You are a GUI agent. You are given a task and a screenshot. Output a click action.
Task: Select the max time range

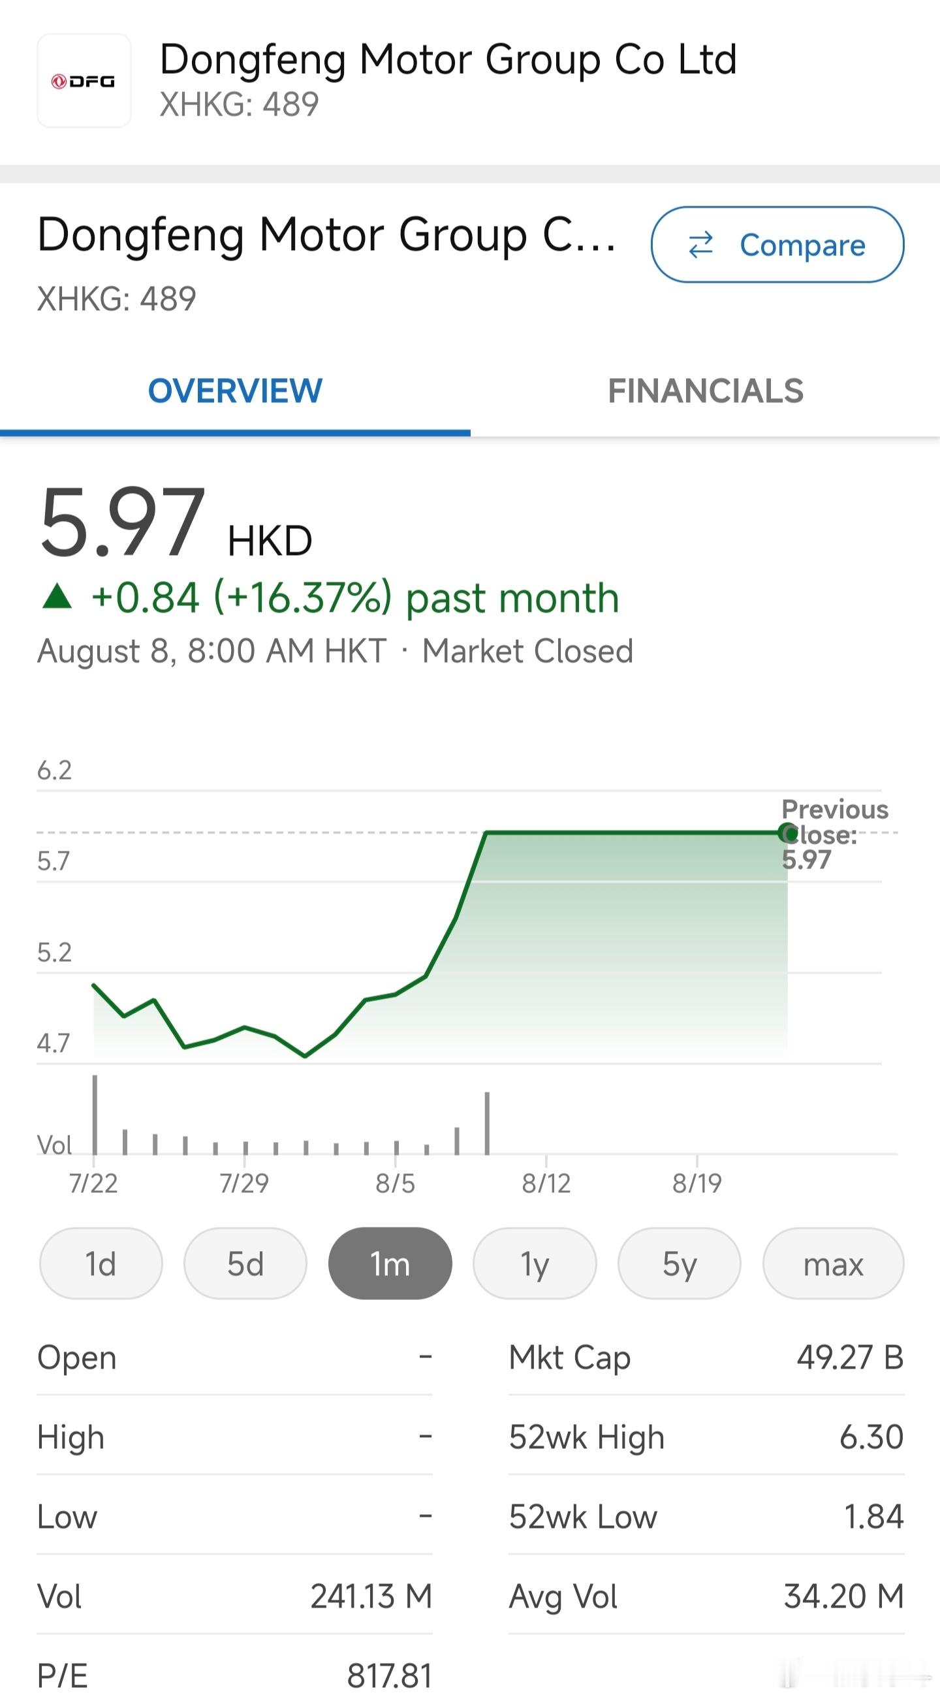[834, 1263]
